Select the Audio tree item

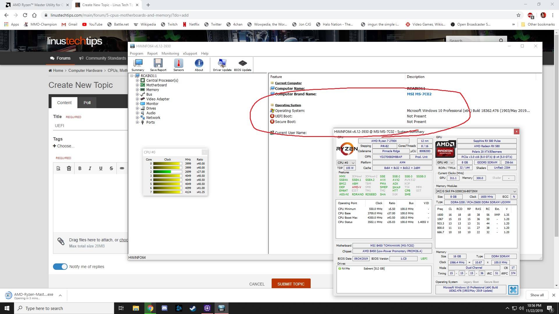point(151,113)
